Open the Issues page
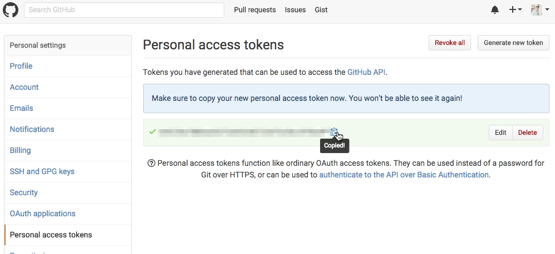555x254 pixels. [x=295, y=10]
